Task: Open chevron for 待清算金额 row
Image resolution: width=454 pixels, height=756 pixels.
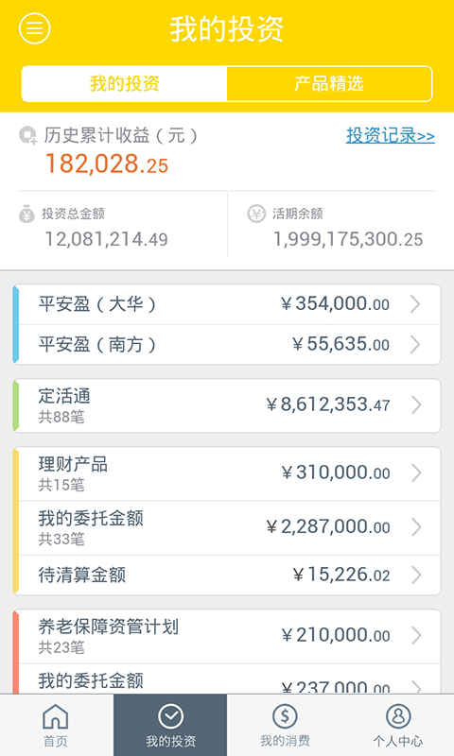Action: 416,575
